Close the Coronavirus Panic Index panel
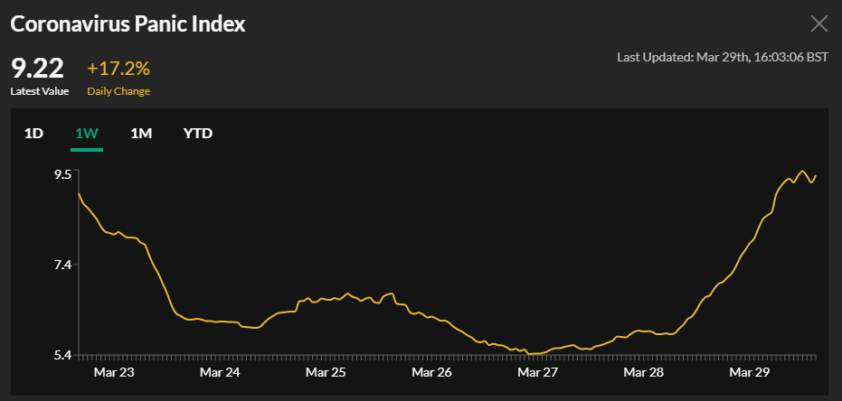Viewport: 842px width, 401px height. (818, 24)
